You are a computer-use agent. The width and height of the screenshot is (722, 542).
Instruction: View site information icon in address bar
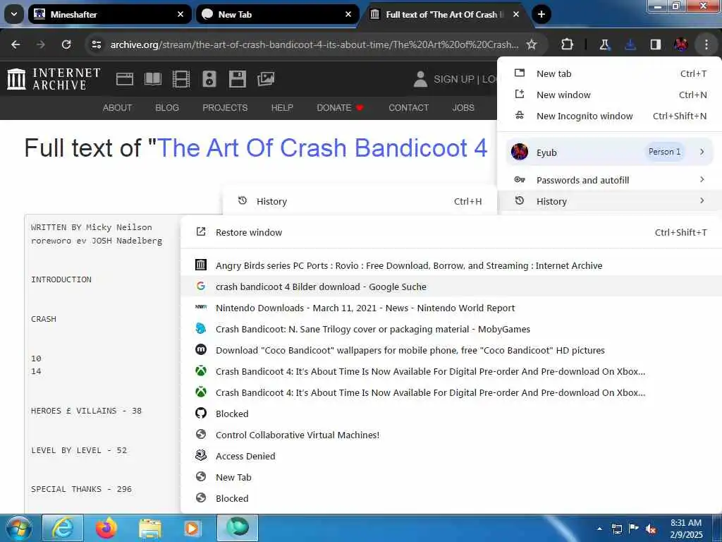click(x=96, y=44)
